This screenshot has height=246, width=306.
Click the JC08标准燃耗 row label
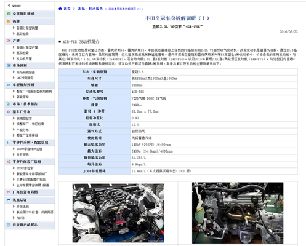click(94, 171)
